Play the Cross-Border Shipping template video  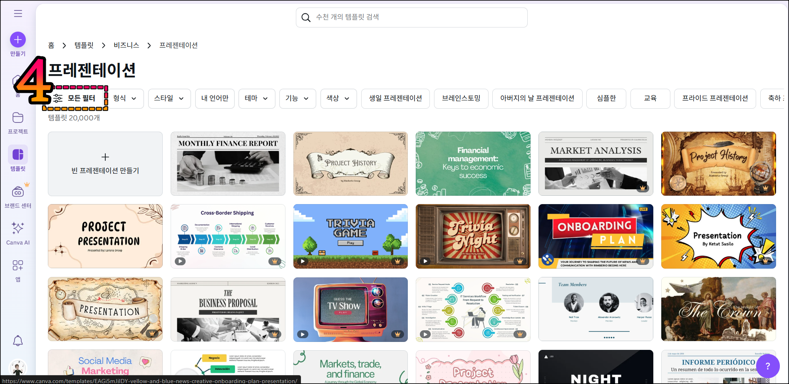click(x=180, y=262)
